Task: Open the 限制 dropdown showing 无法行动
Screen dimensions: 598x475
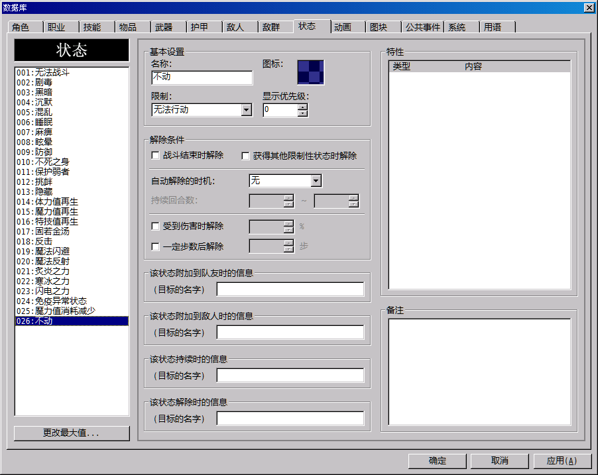Action: coord(247,110)
